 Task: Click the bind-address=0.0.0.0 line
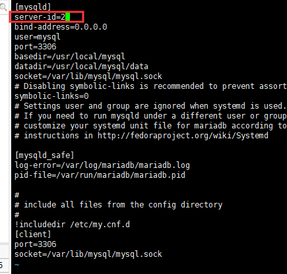click(x=61, y=27)
